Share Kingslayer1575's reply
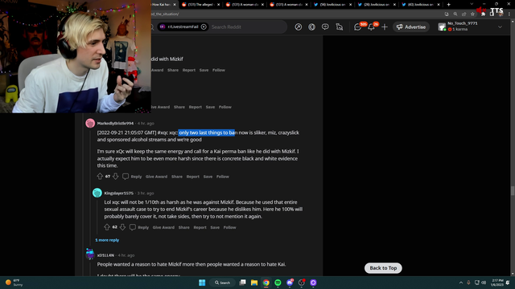Screen dimensions: 515x289 (184, 227)
